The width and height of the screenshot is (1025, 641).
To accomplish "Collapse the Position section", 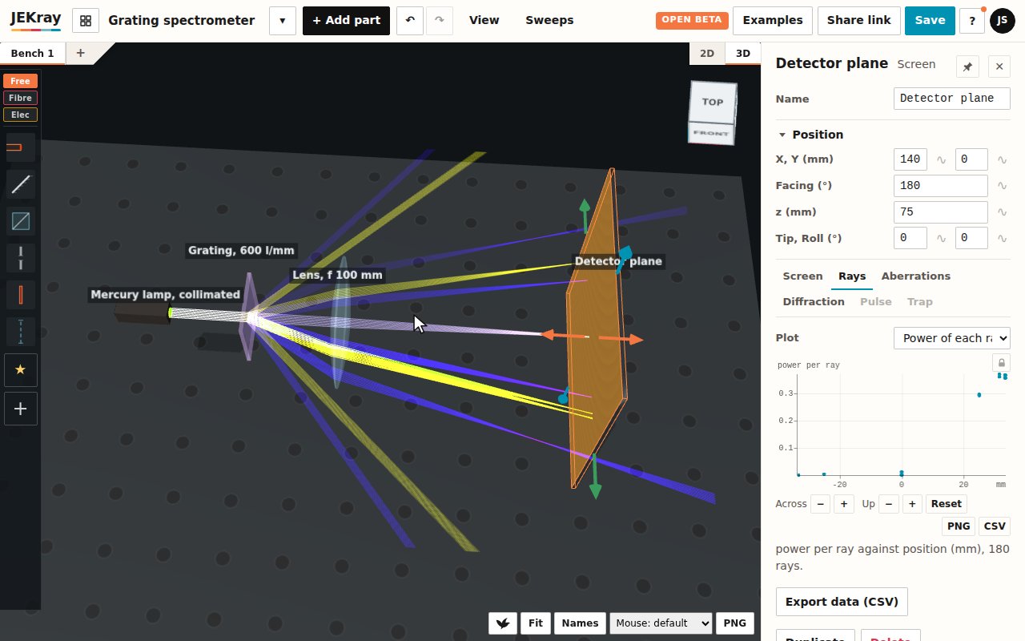I will [810, 135].
